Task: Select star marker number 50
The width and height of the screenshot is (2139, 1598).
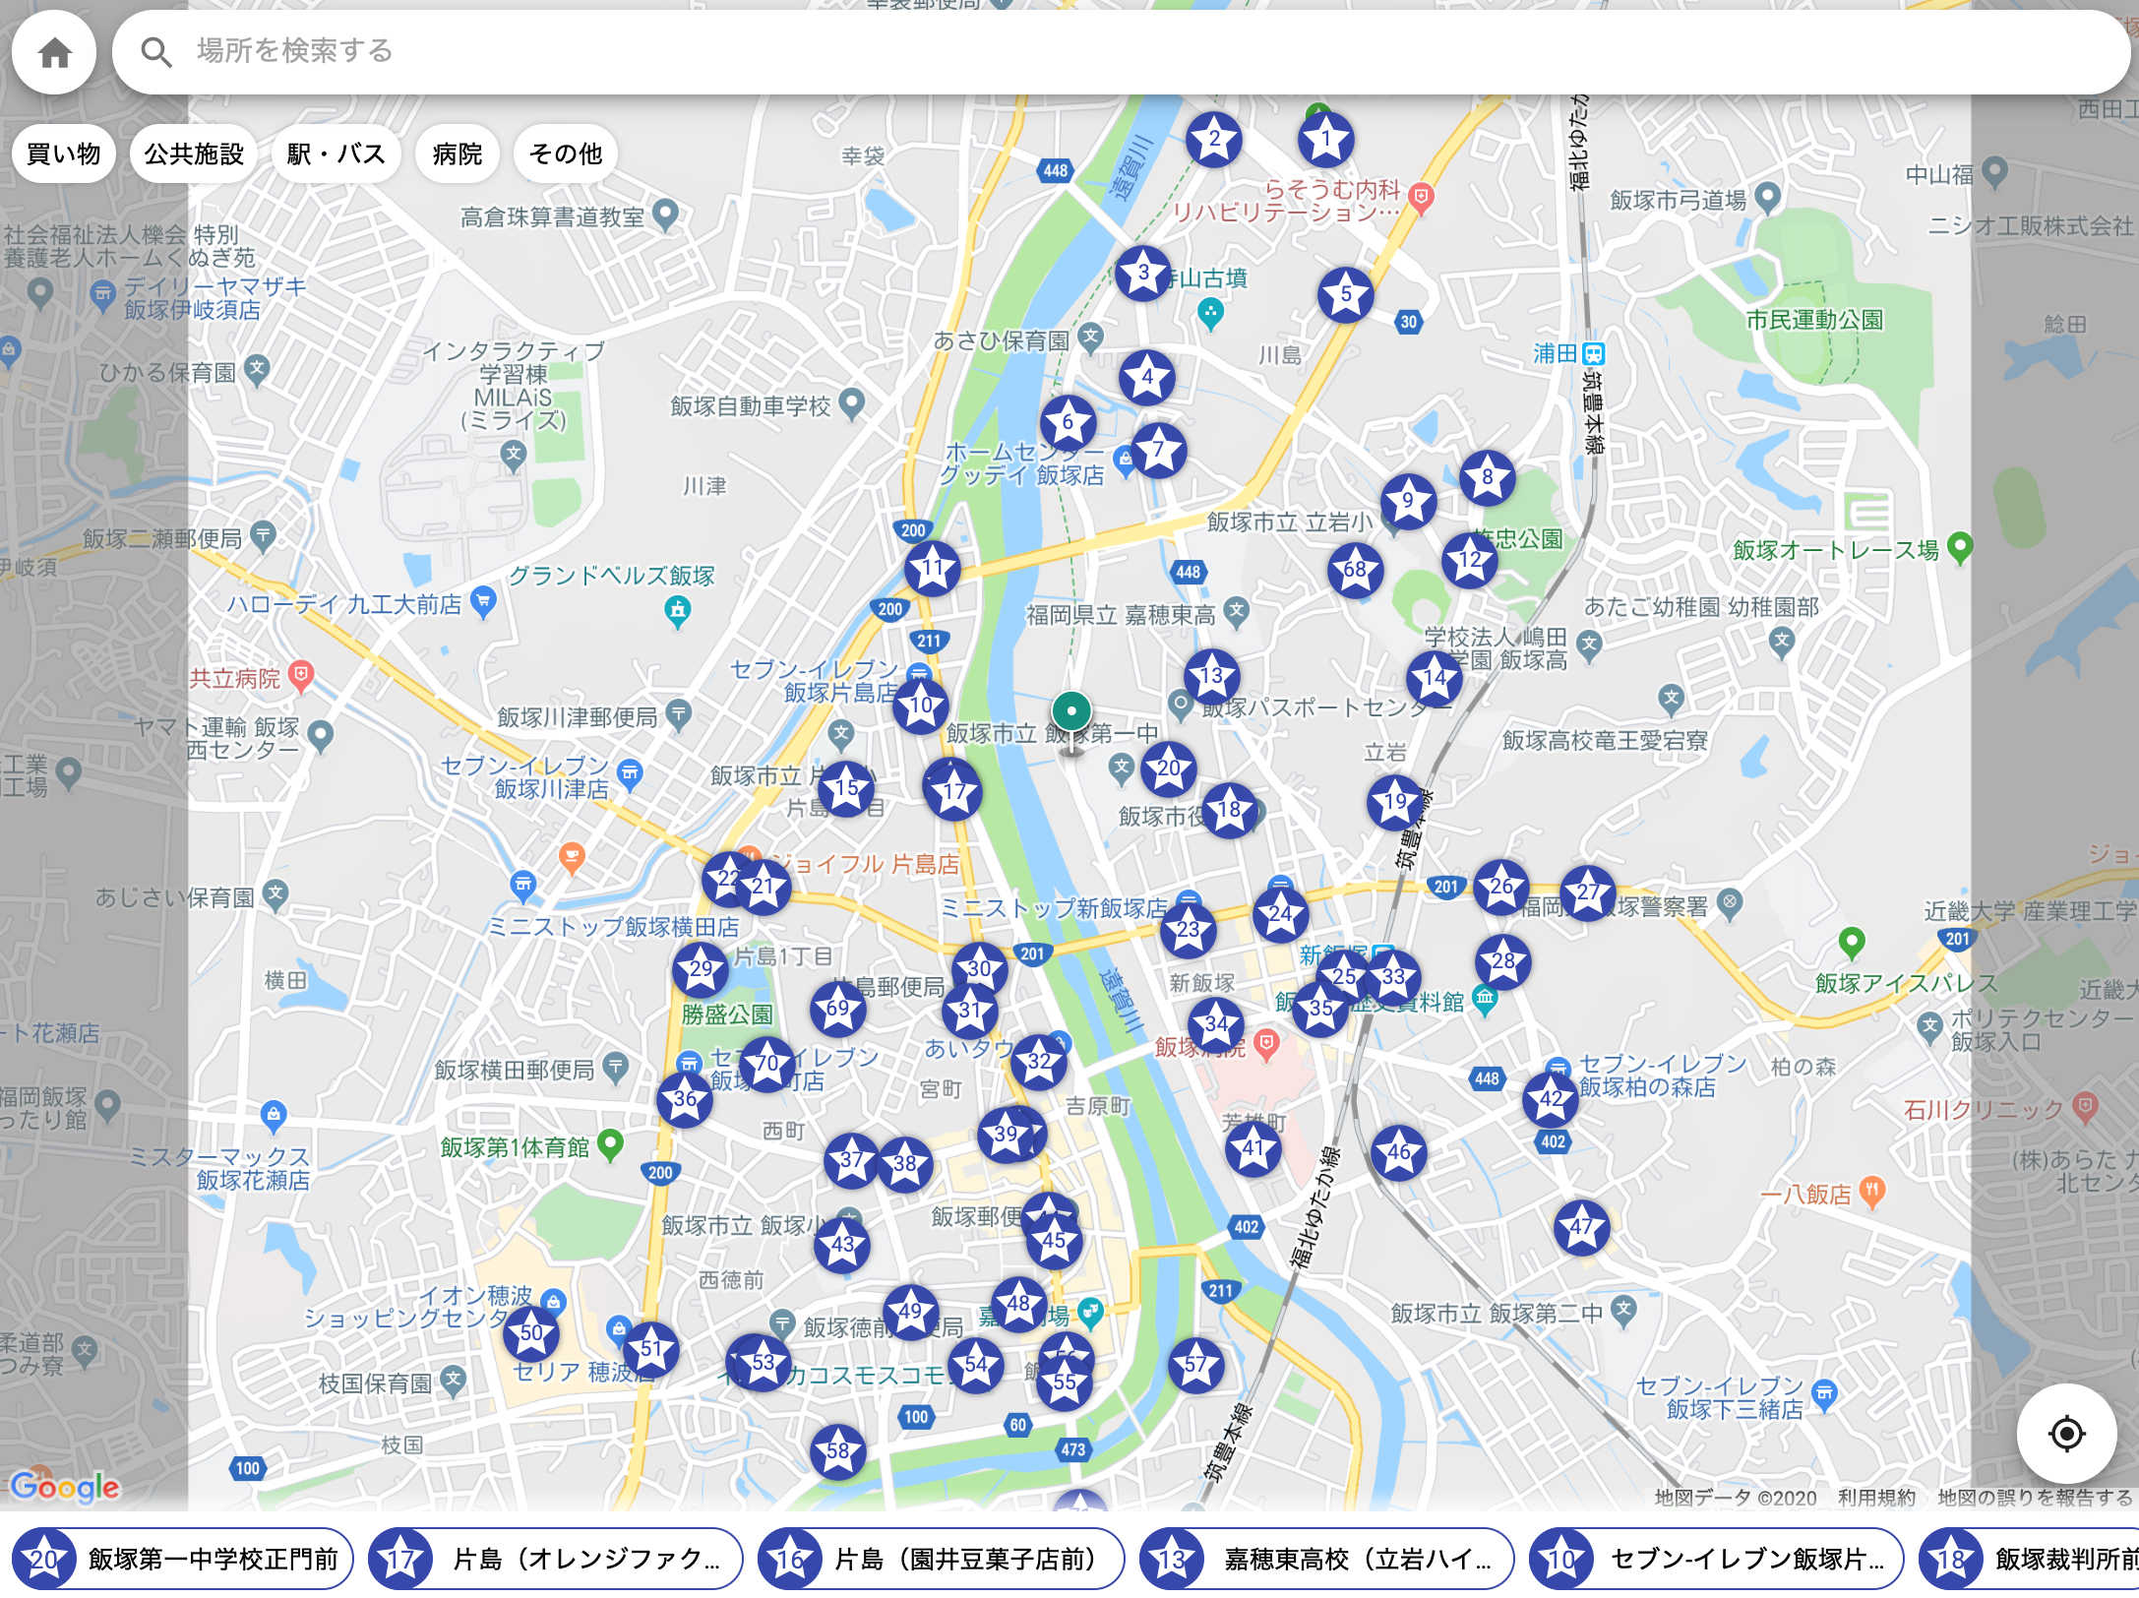Action: 530,1333
